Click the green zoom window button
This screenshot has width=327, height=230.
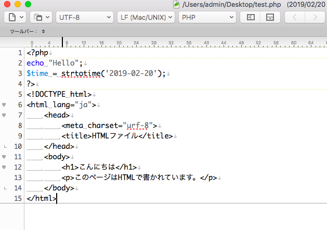[28, 4]
